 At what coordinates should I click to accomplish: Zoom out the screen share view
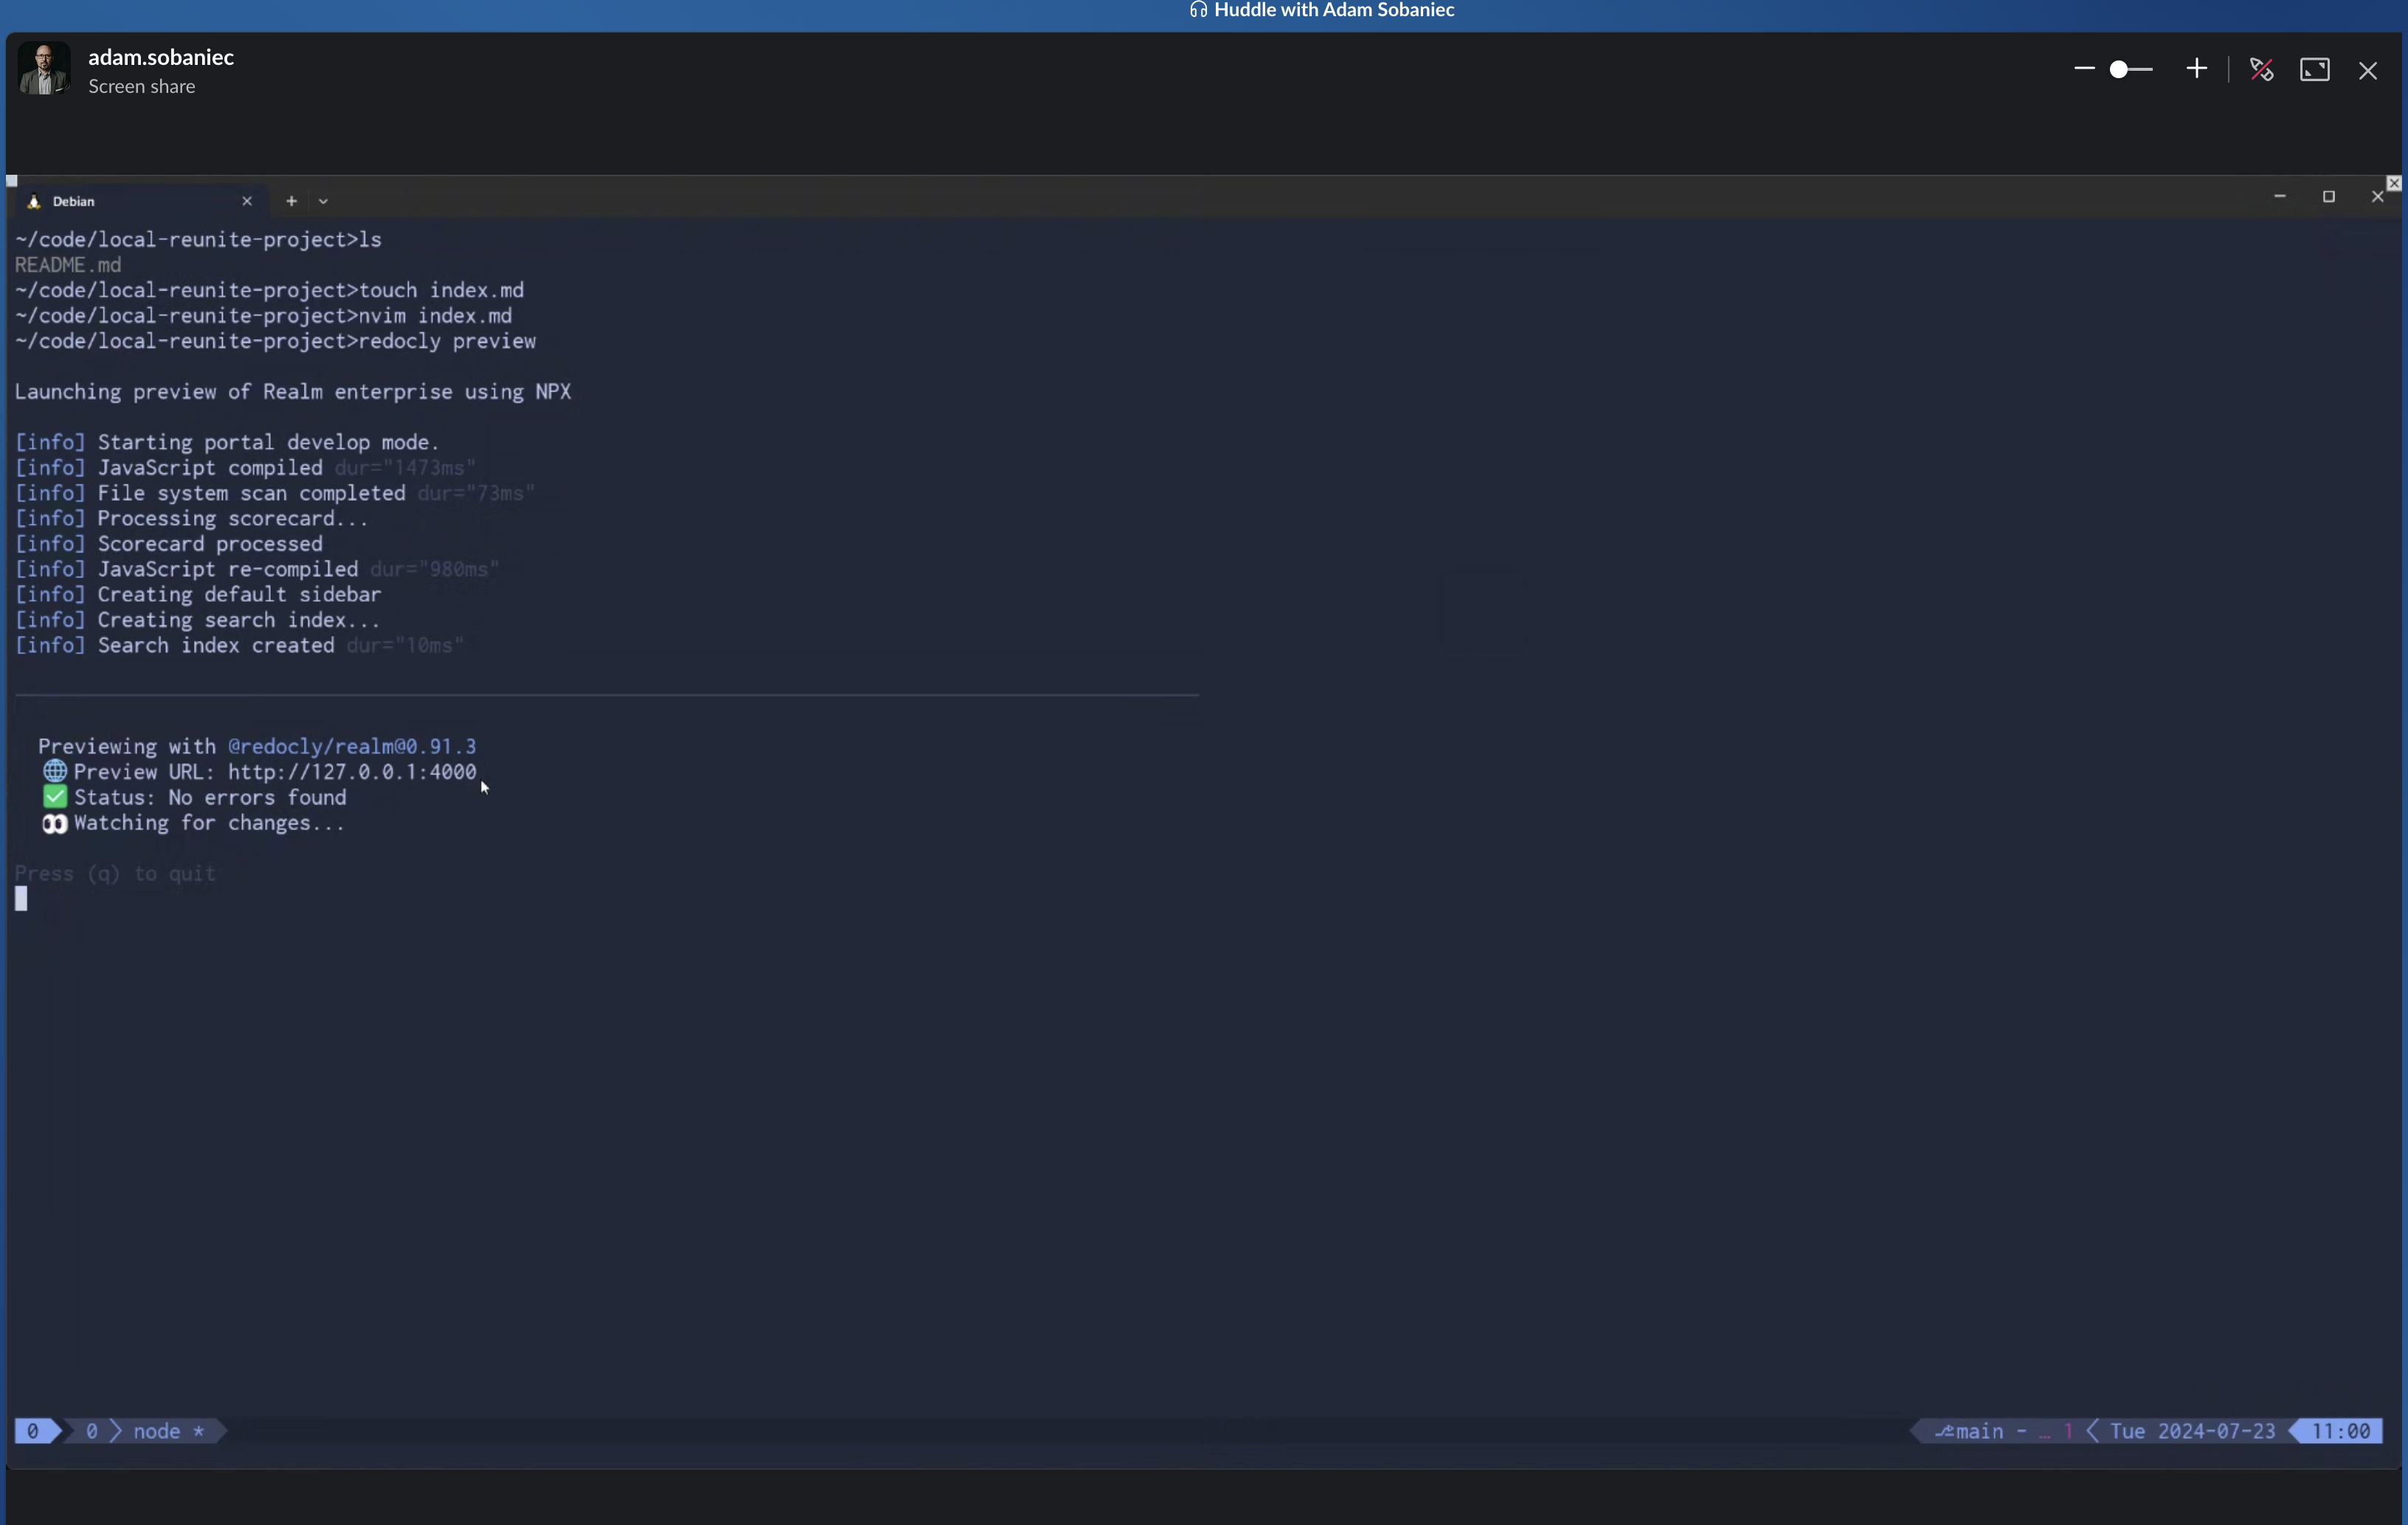tap(2084, 69)
